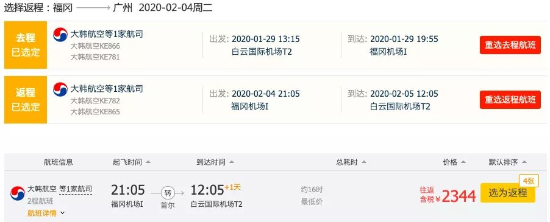Click Korean Air logo in flight results list
550x222 pixels.
pos(18,193)
